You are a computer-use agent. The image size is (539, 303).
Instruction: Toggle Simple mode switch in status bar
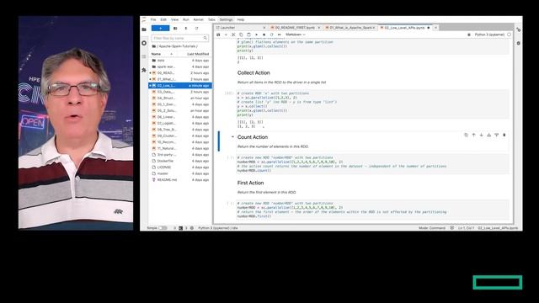tap(163, 228)
